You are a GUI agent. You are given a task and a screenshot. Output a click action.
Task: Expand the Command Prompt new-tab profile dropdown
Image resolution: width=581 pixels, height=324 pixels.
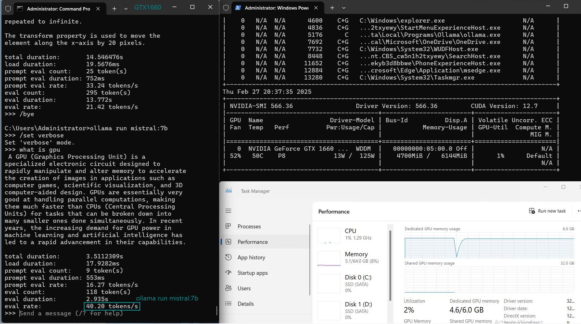pyautogui.click(x=126, y=9)
